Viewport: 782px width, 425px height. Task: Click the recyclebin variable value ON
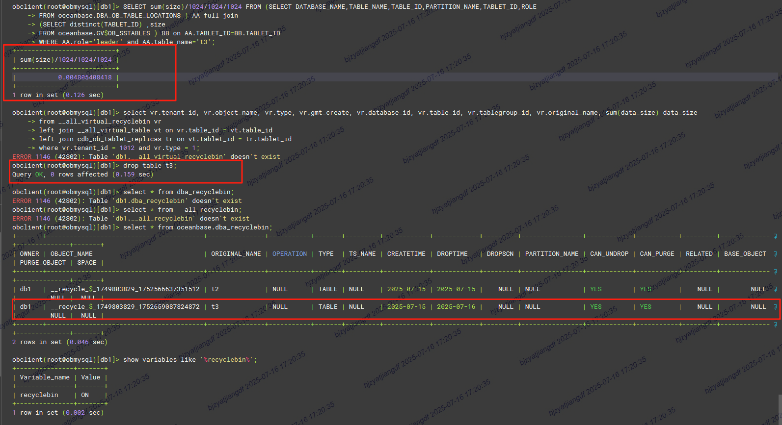click(85, 395)
